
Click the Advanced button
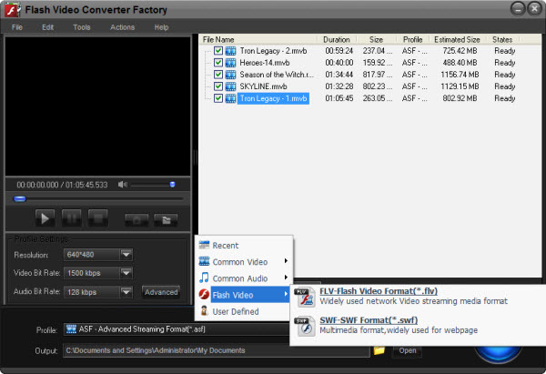[x=161, y=292]
